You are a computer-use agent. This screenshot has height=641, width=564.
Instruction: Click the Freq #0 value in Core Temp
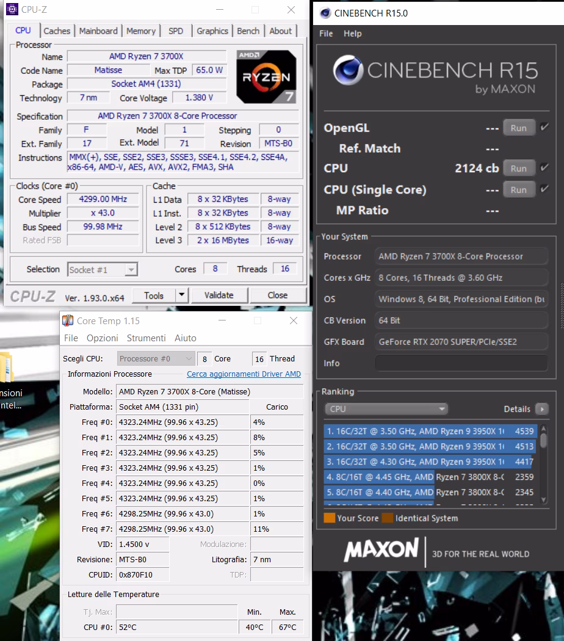(183, 422)
